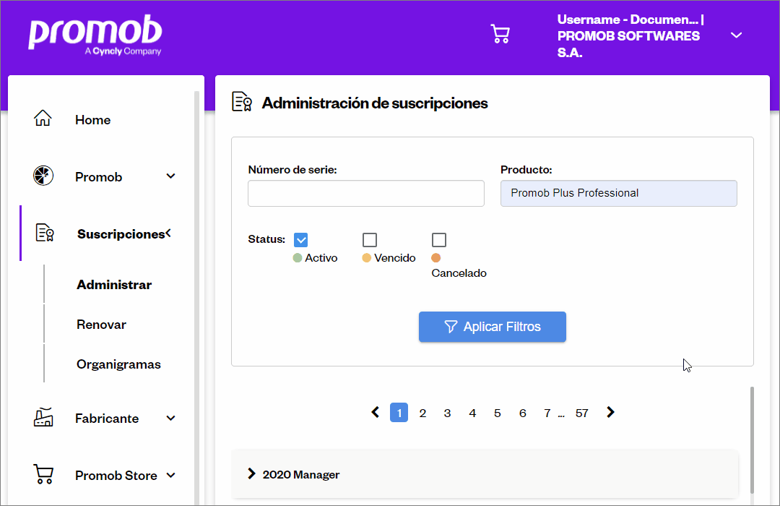Click the username and company text

click(630, 36)
